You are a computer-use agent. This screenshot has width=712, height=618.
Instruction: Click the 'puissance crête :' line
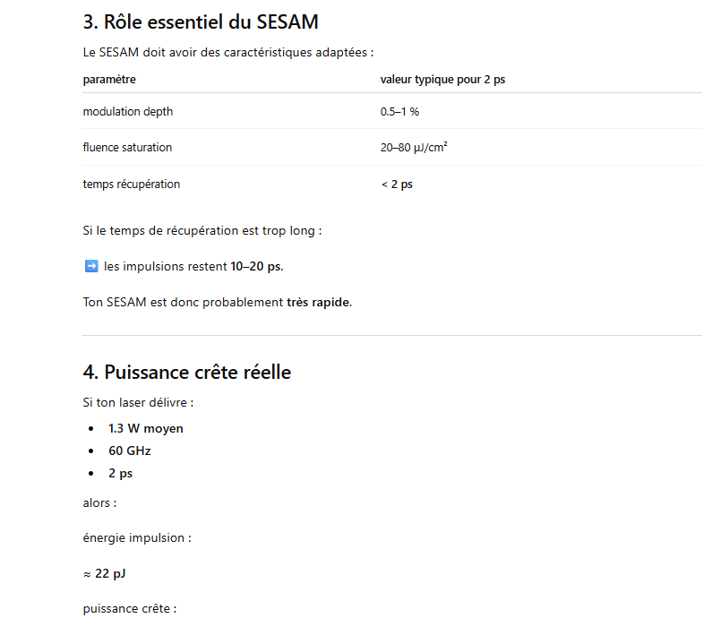[129, 609]
